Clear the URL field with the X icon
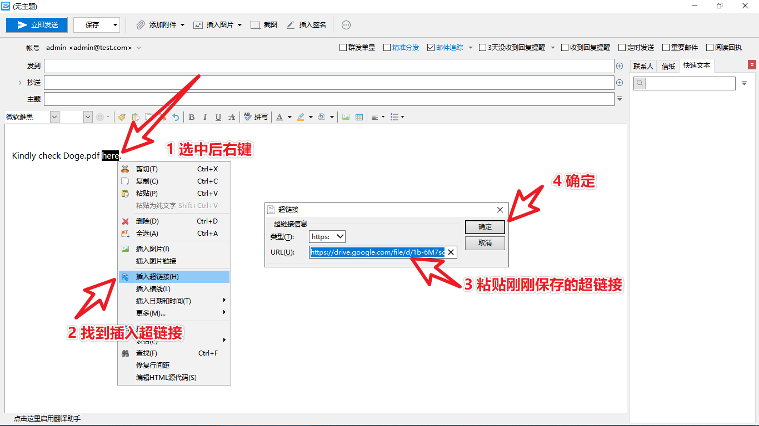This screenshot has height=426, width=759. (x=451, y=252)
